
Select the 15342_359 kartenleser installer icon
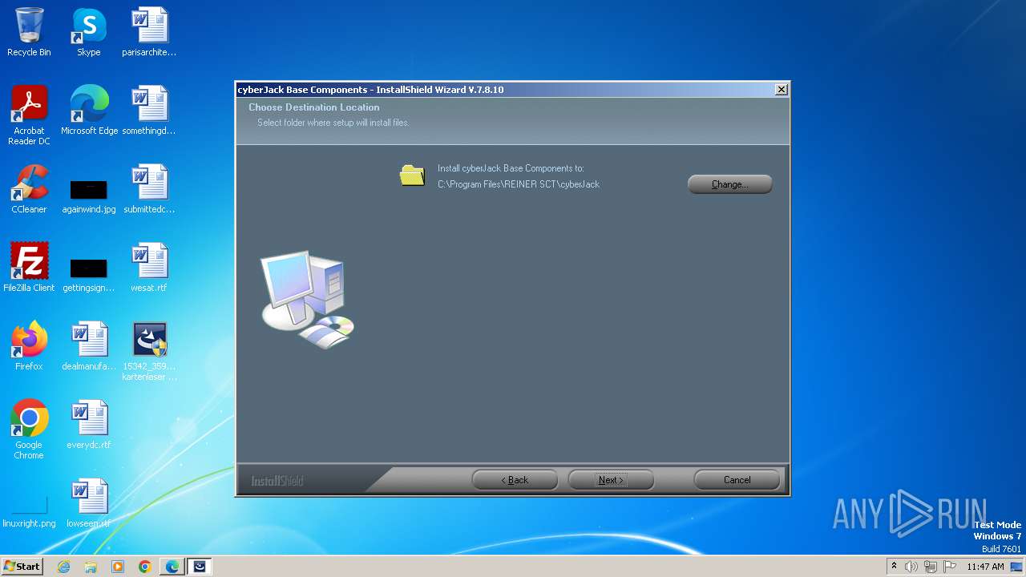(x=149, y=351)
